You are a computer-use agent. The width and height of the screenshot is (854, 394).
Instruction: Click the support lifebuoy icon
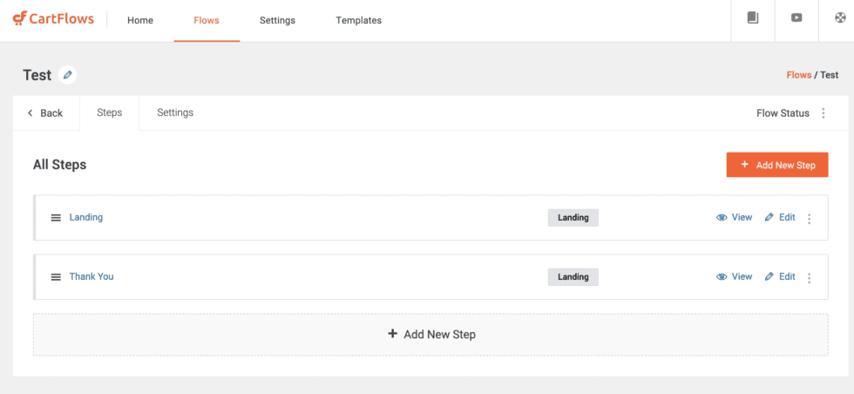tap(840, 18)
